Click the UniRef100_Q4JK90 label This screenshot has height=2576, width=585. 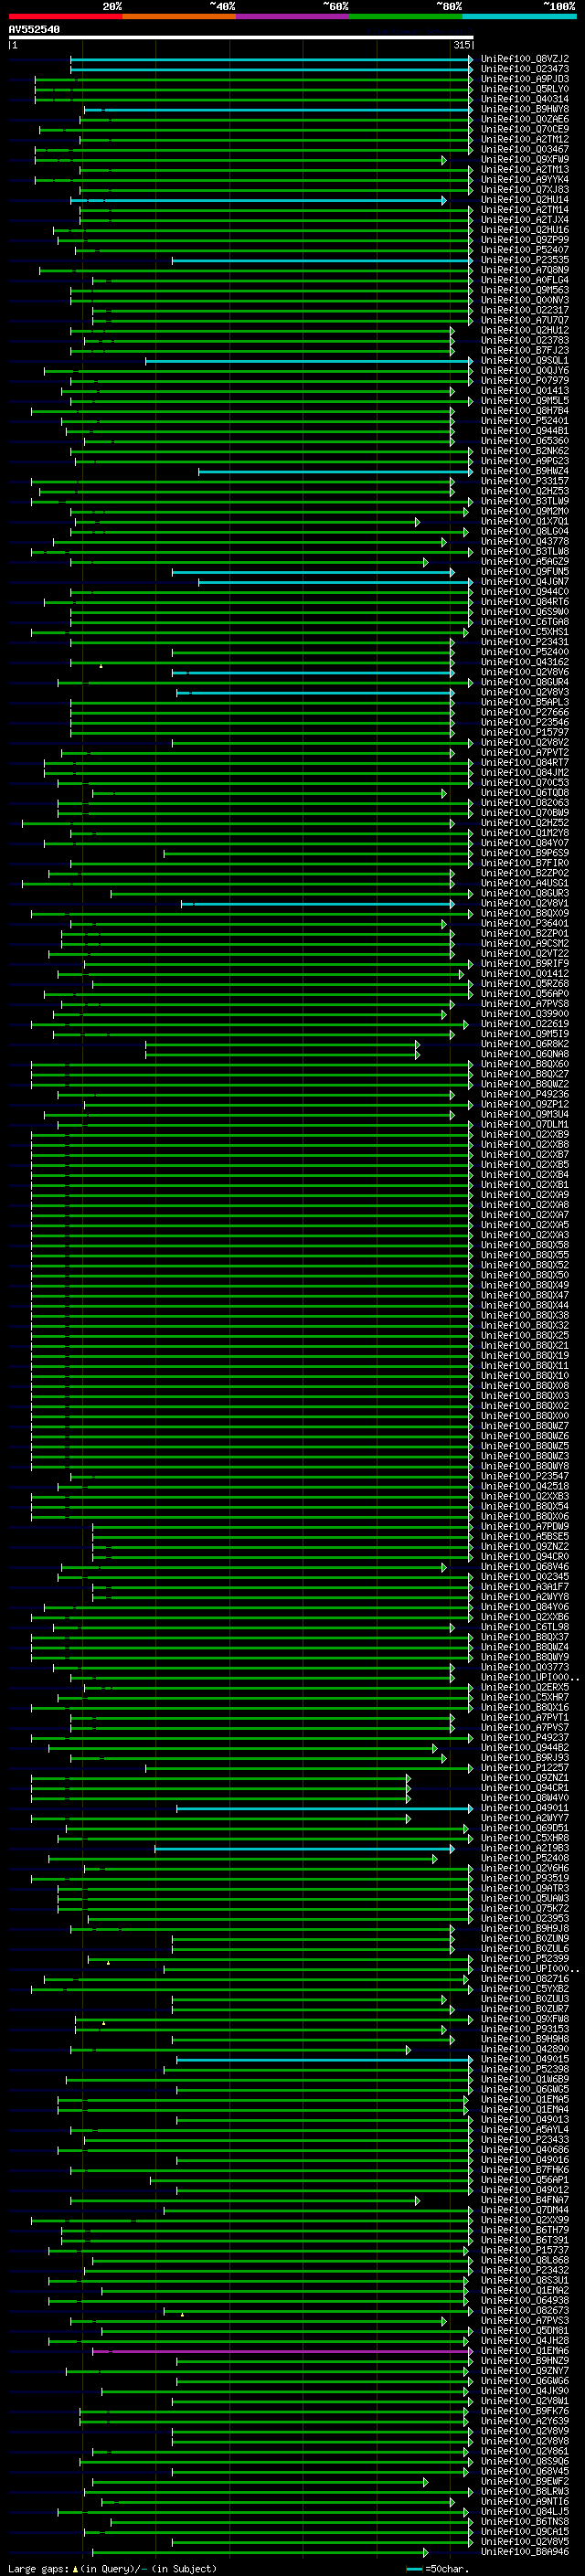pos(525,2391)
